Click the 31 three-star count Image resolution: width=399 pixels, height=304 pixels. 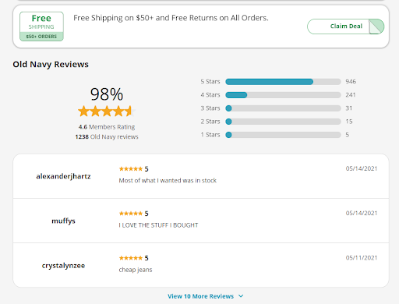click(349, 108)
